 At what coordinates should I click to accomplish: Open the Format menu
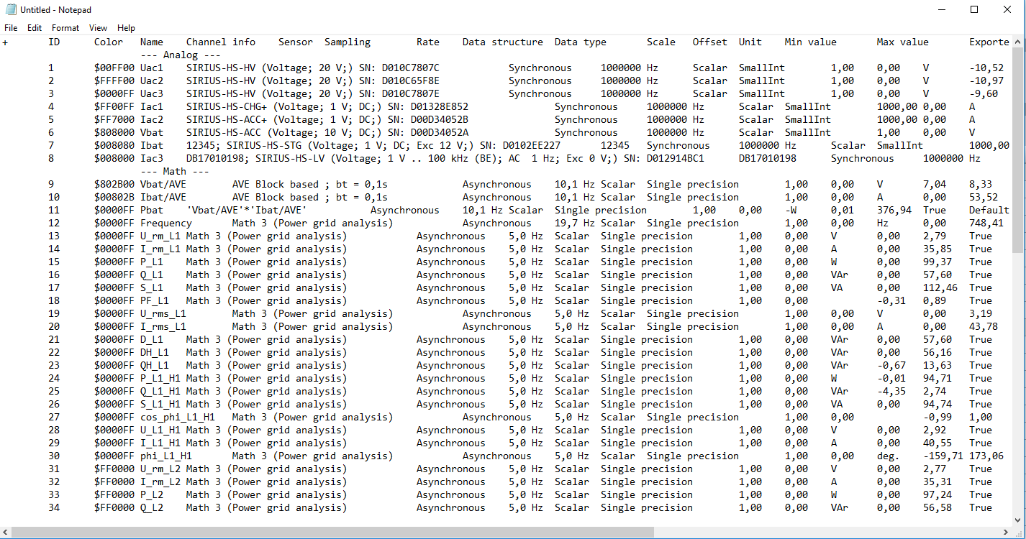pyautogui.click(x=65, y=28)
